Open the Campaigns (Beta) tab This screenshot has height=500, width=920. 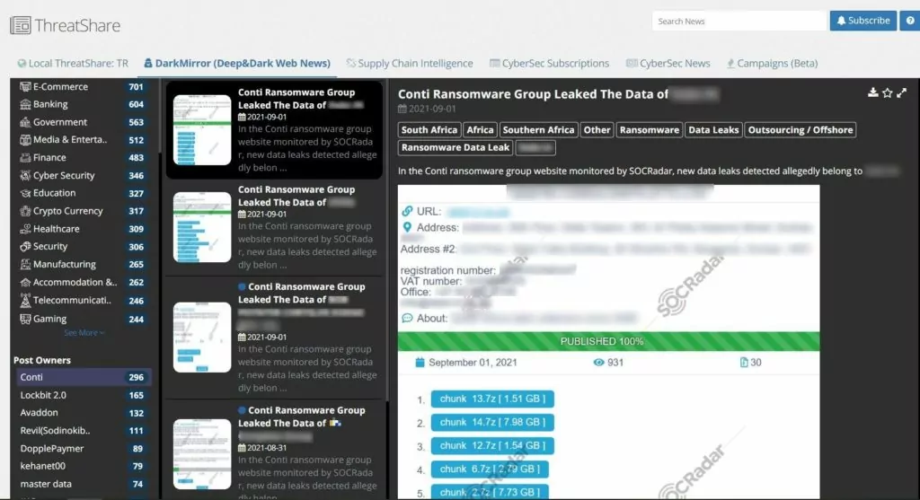(x=772, y=64)
